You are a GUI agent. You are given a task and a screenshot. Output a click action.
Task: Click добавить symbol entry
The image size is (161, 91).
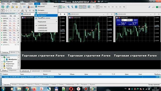[6, 45]
